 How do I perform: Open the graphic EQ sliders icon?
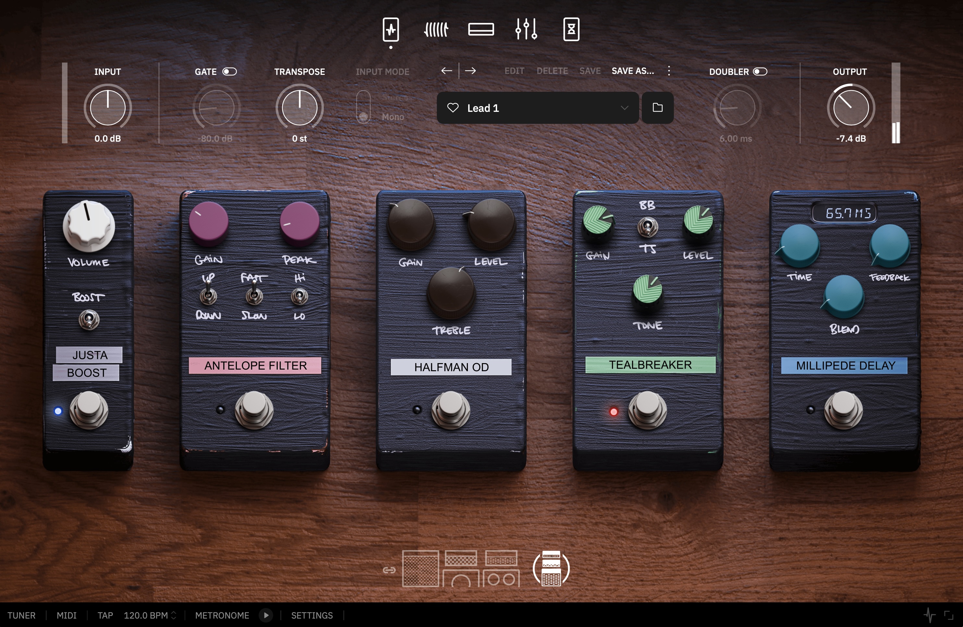pos(526,30)
